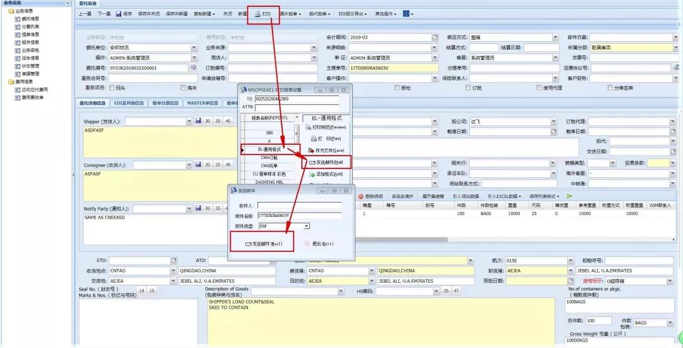This screenshot has width=683, height=348.
Task: Enable the 海关 checkbox
Action: coord(183,88)
